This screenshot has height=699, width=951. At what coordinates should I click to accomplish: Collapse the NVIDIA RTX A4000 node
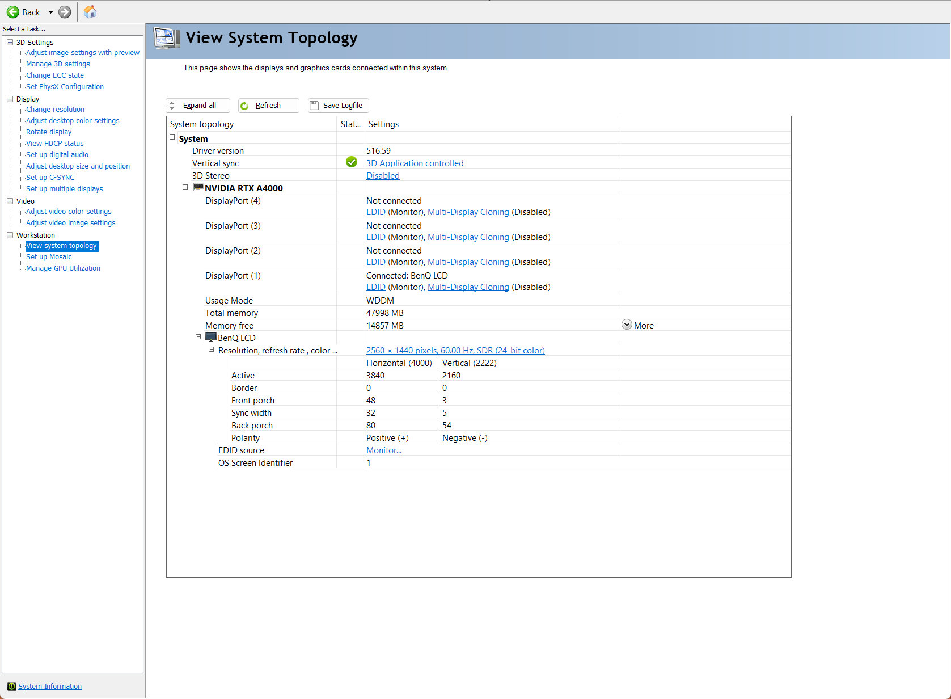click(185, 187)
